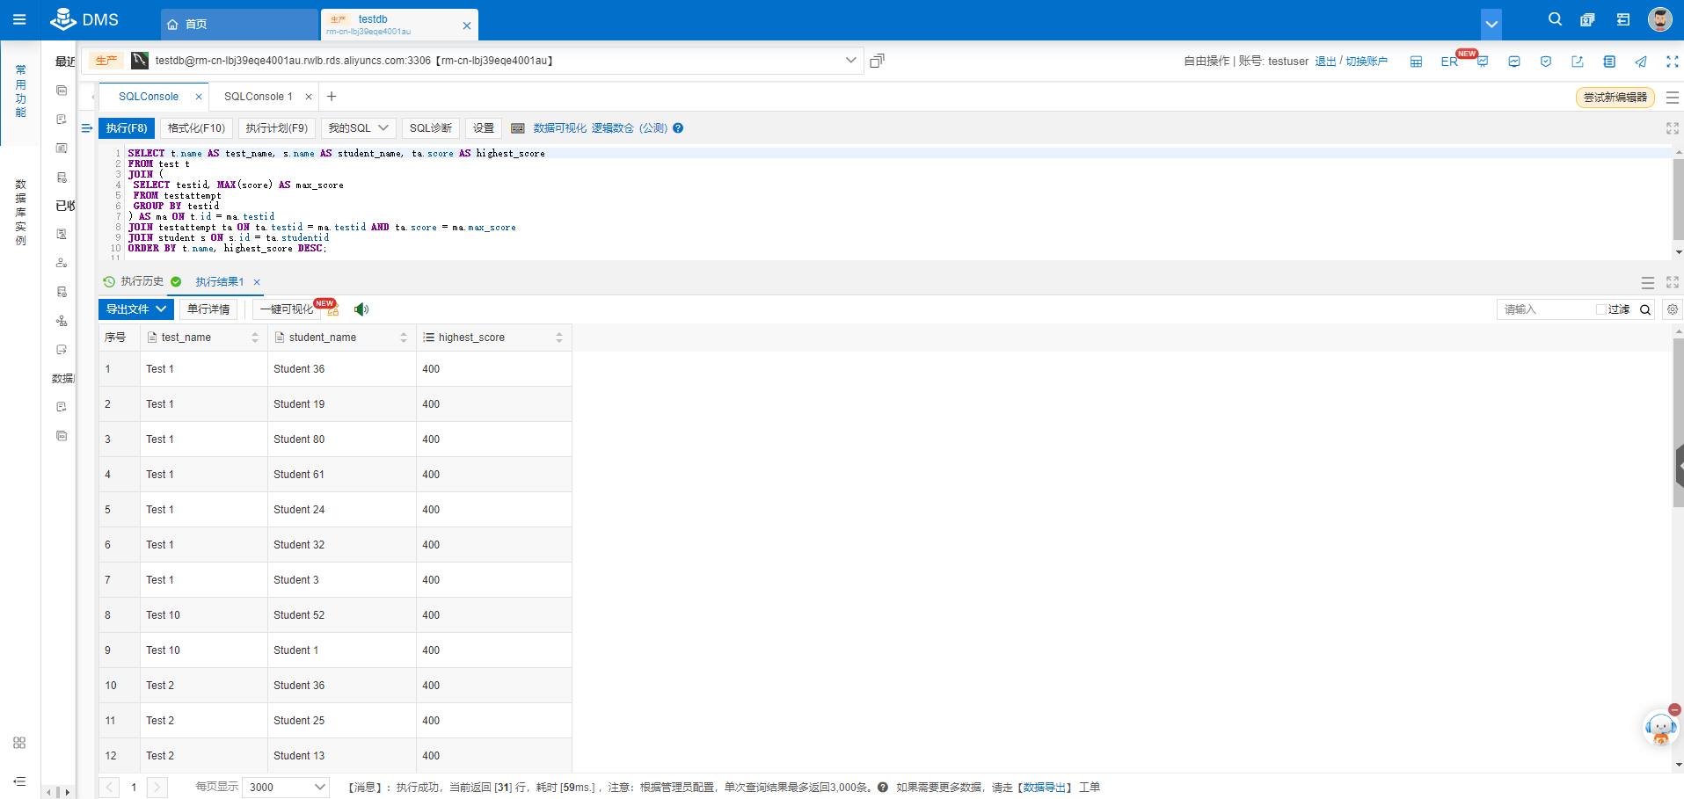Click the green speaker icon

click(x=361, y=309)
